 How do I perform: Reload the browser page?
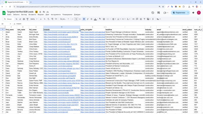click(10, 7)
